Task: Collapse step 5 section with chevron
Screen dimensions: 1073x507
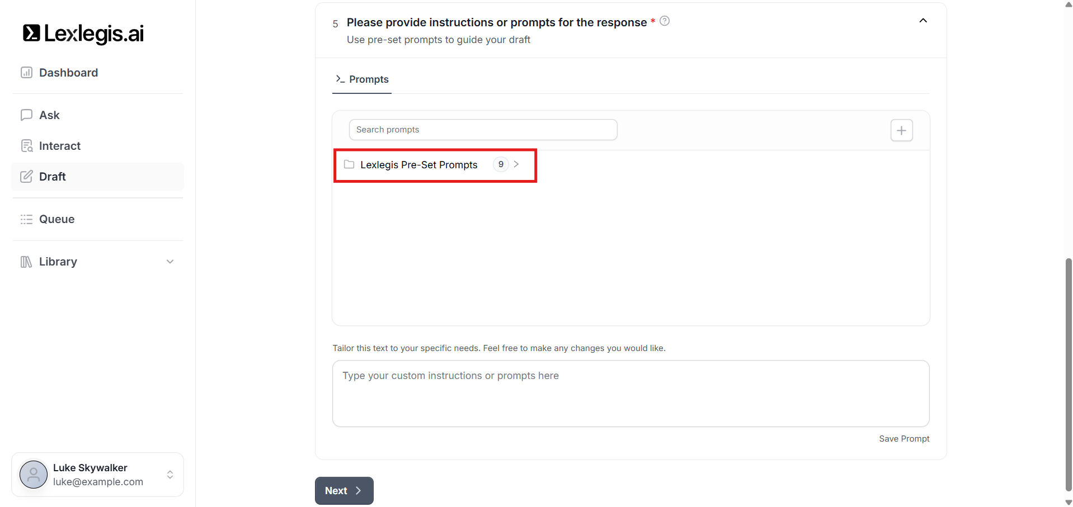Action: coord(923,21)
